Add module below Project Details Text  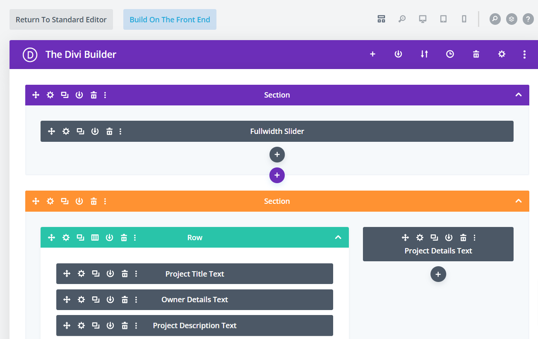(438, 274)
